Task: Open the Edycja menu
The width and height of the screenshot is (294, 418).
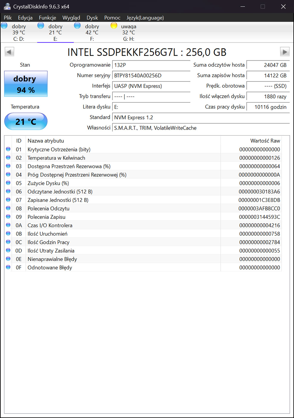Action: [25, 18]
